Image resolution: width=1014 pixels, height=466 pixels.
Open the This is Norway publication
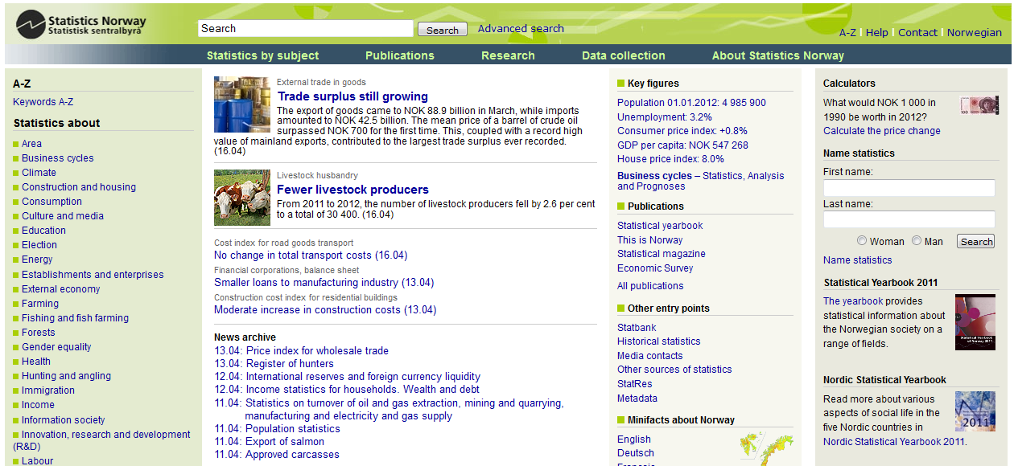(x=649, y=240)
